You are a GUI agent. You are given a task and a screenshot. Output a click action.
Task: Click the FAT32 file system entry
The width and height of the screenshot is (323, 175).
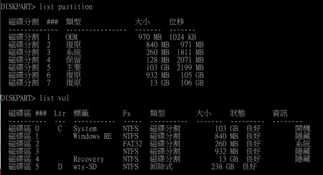click(x=132, y=144)
